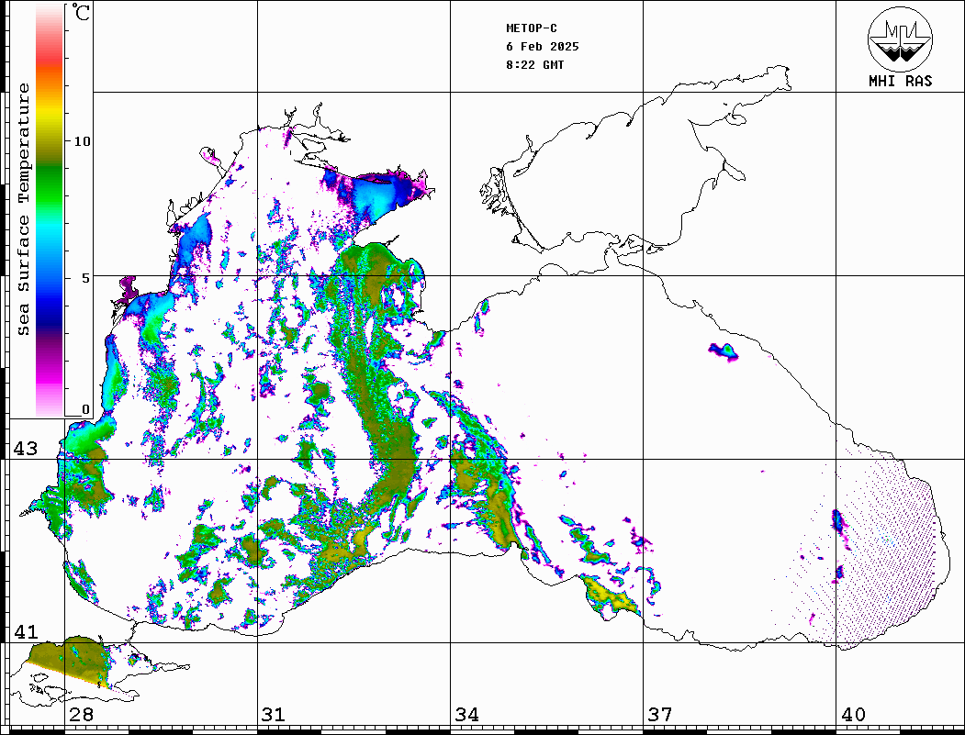Click the °C unit label

pyautogui.click(x=81, y=12)
